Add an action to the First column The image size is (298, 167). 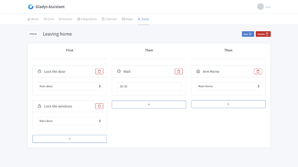pyautogui.click(x=70, y=139)
